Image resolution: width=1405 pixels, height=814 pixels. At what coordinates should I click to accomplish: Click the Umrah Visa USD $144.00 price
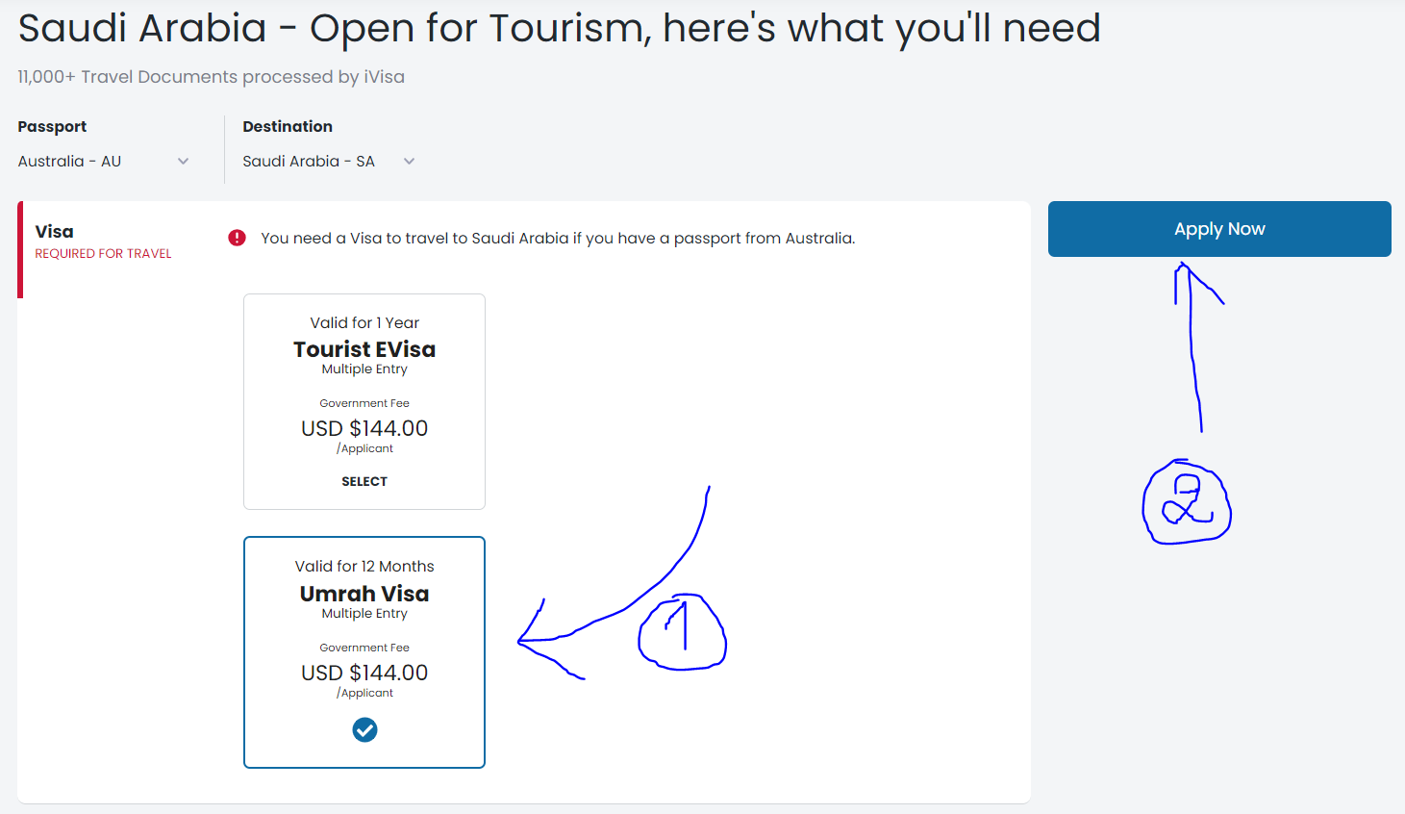[x=364, y=673]
